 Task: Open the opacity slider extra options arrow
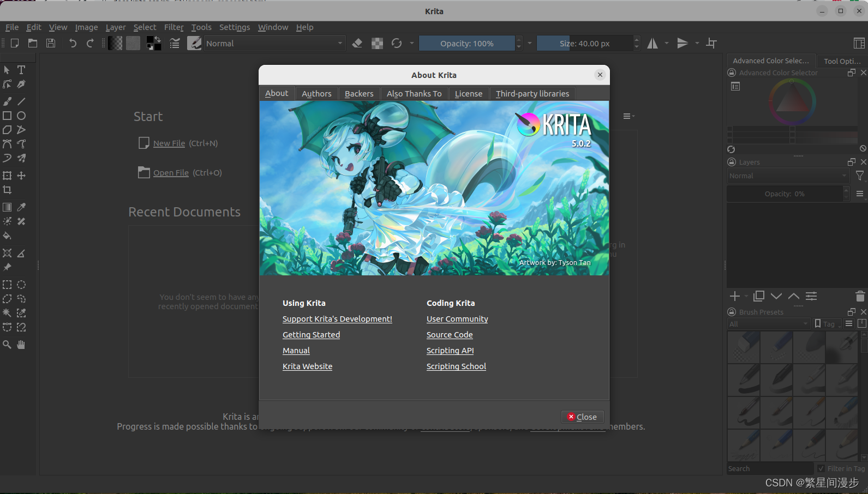(x=530, y=43)
